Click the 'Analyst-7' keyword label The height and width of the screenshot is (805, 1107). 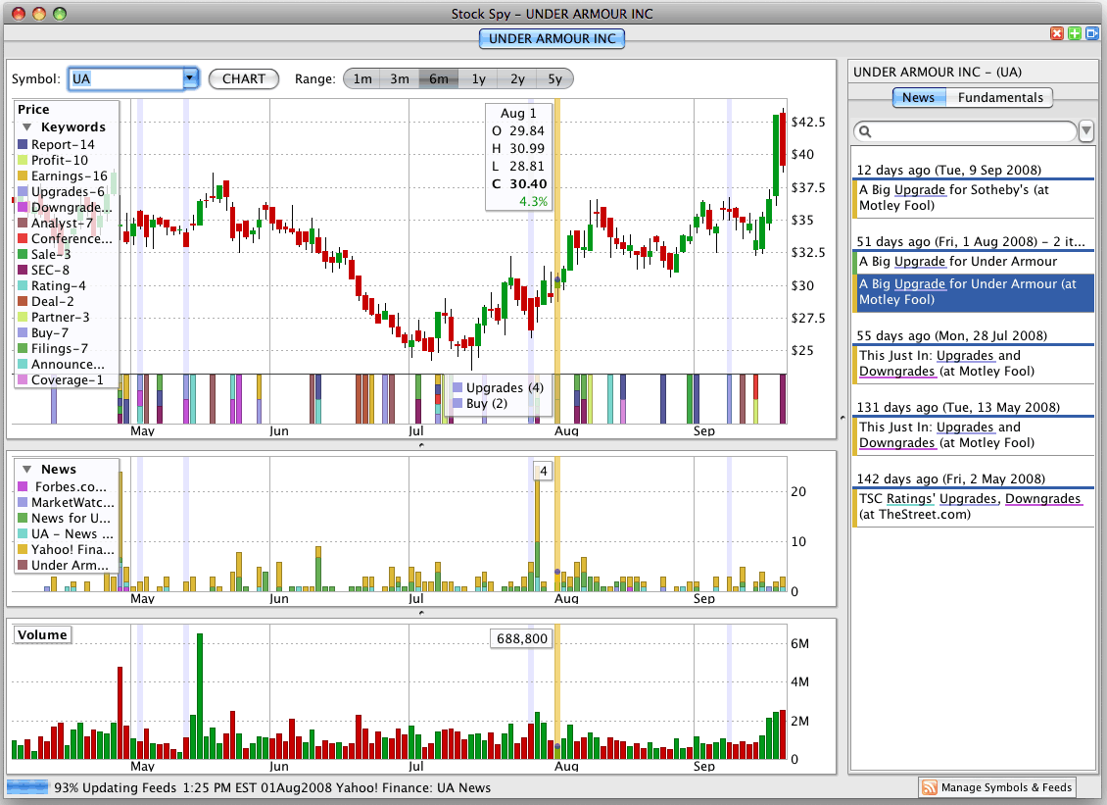[x=62, y=224]
